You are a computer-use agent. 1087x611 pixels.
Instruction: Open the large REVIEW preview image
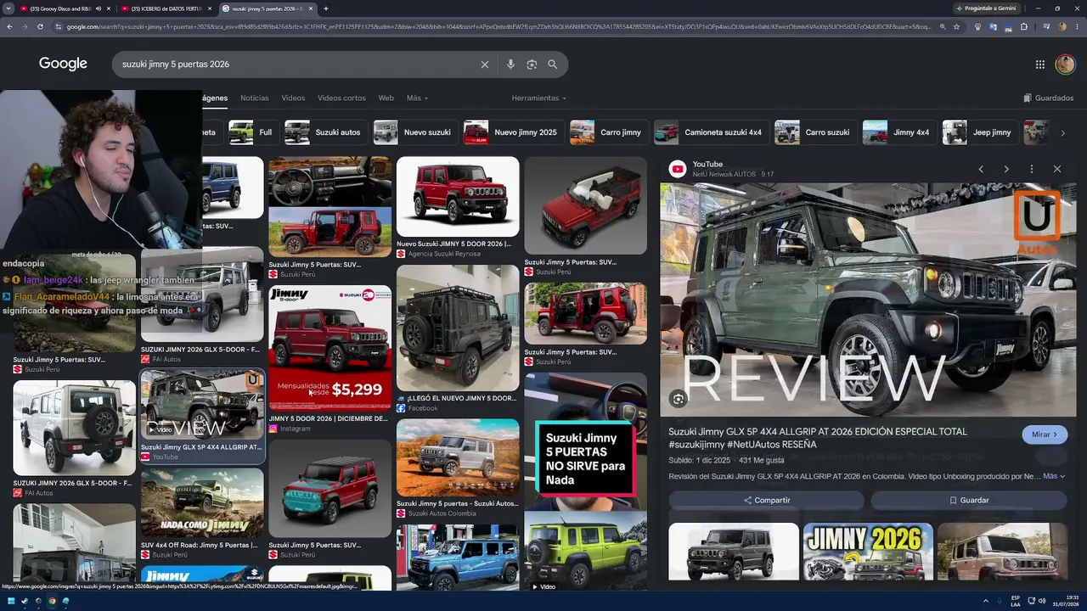pyautogui.click(x=868, y=299)
